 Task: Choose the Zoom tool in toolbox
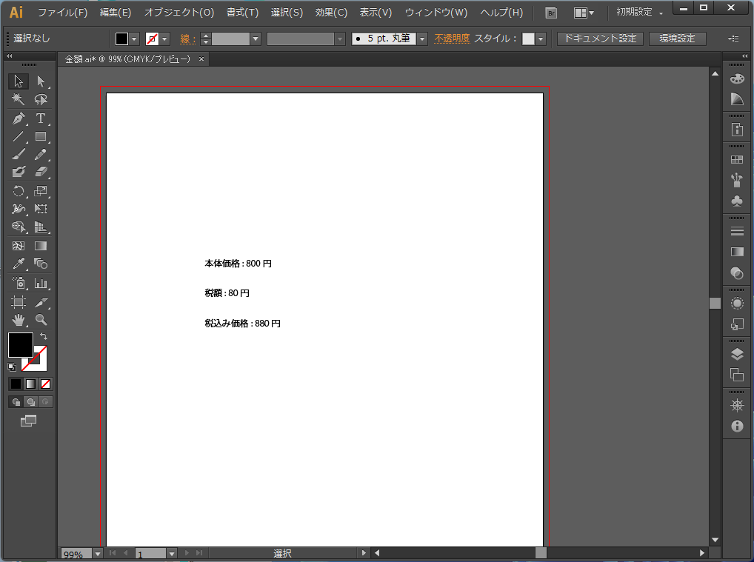tap(41, 320)
